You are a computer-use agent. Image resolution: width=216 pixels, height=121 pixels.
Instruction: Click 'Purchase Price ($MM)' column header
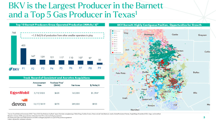[57, 84]
